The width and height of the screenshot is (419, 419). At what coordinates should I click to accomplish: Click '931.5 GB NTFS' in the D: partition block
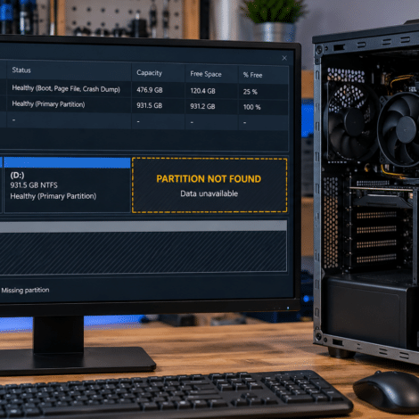pos(34,185)
